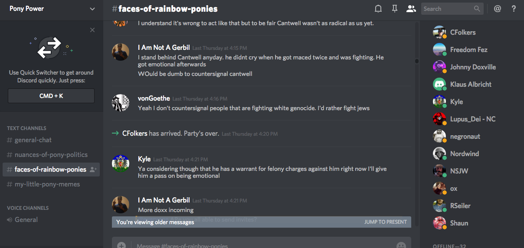Screen dimensions: 524x248
Task: Open notification settings bell icon
Action: [378, 9]
